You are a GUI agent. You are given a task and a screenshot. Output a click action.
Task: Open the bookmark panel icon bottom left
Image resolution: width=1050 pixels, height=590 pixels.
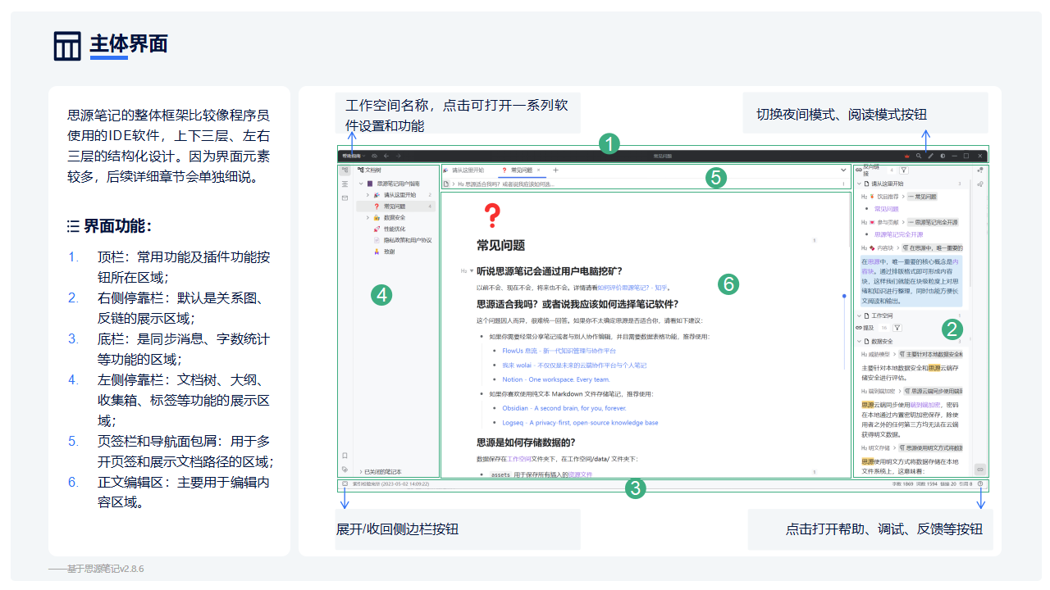[x=345, y=456]
